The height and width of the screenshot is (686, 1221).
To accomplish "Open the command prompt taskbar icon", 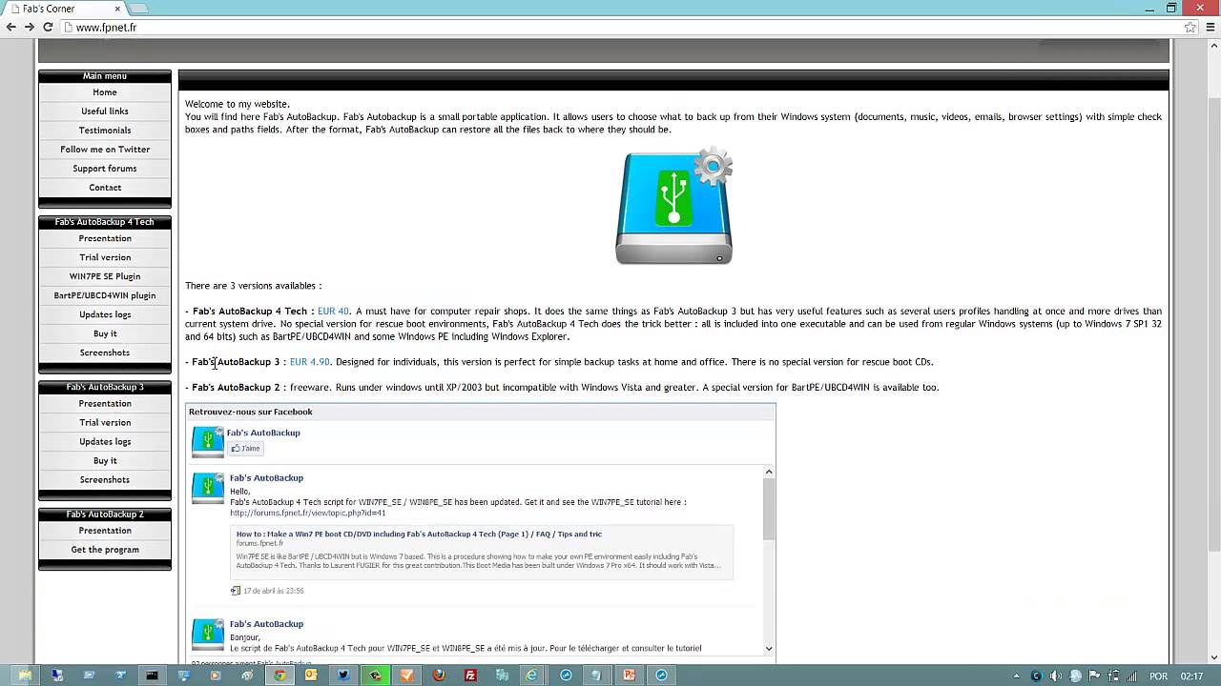I will point(152,676).
